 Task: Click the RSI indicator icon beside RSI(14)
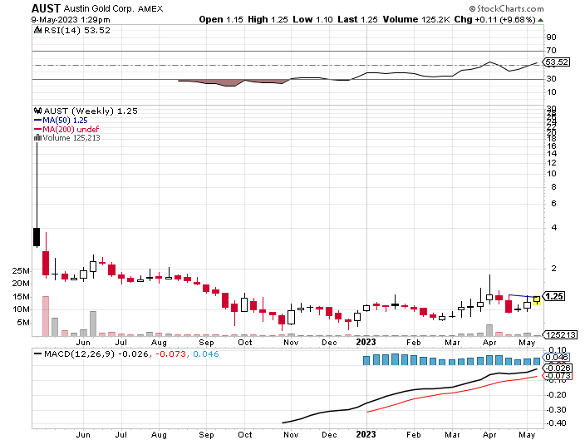point(37,30)
